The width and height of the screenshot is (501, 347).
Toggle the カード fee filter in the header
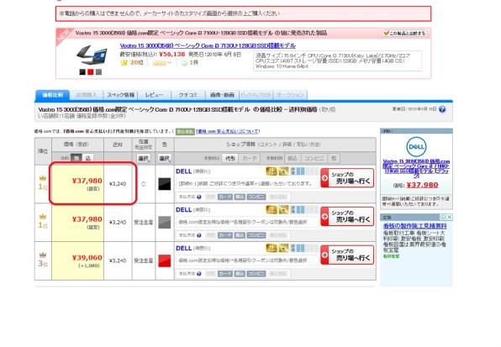[x=249, y=158]
